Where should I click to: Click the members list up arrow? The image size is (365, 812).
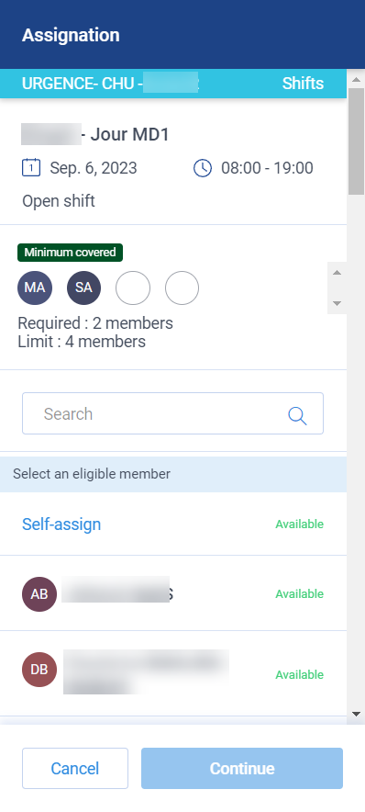[x=337, y=273]
